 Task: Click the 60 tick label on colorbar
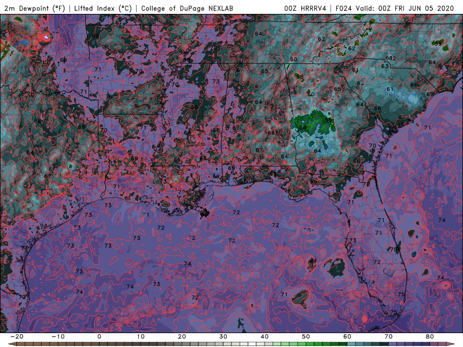click(x=347, y=337)
